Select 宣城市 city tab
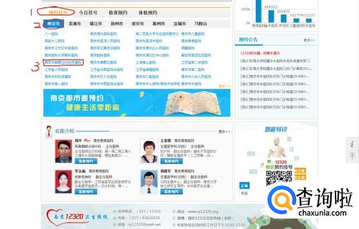The height and width of the screenshot is (229, 359). (179, 24)
